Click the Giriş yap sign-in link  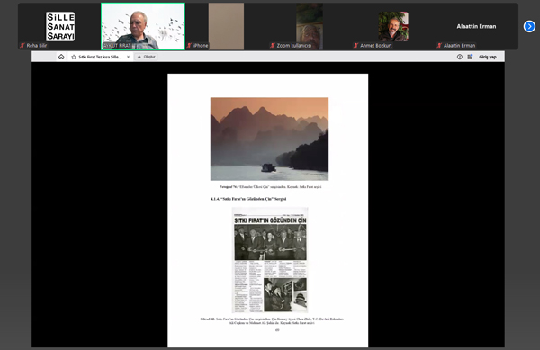point(487,57)
